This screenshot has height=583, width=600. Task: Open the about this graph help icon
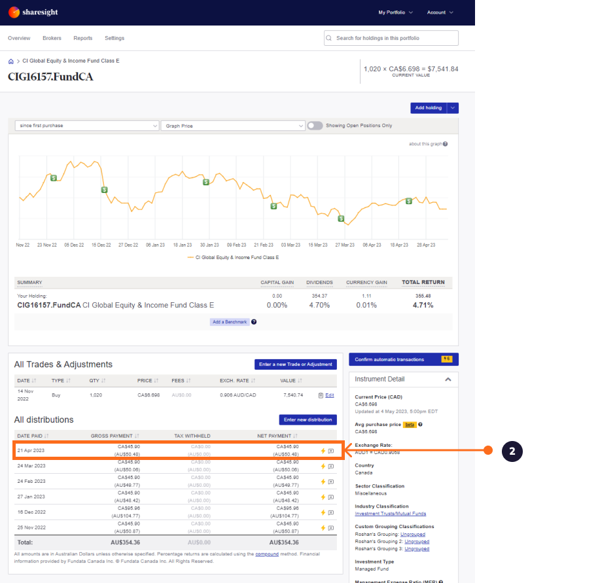(445, 144)
